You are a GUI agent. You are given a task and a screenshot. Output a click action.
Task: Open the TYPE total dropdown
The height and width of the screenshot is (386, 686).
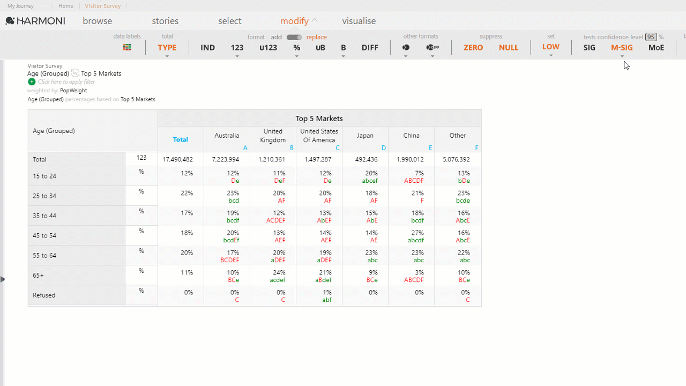(x=167, y=56)
